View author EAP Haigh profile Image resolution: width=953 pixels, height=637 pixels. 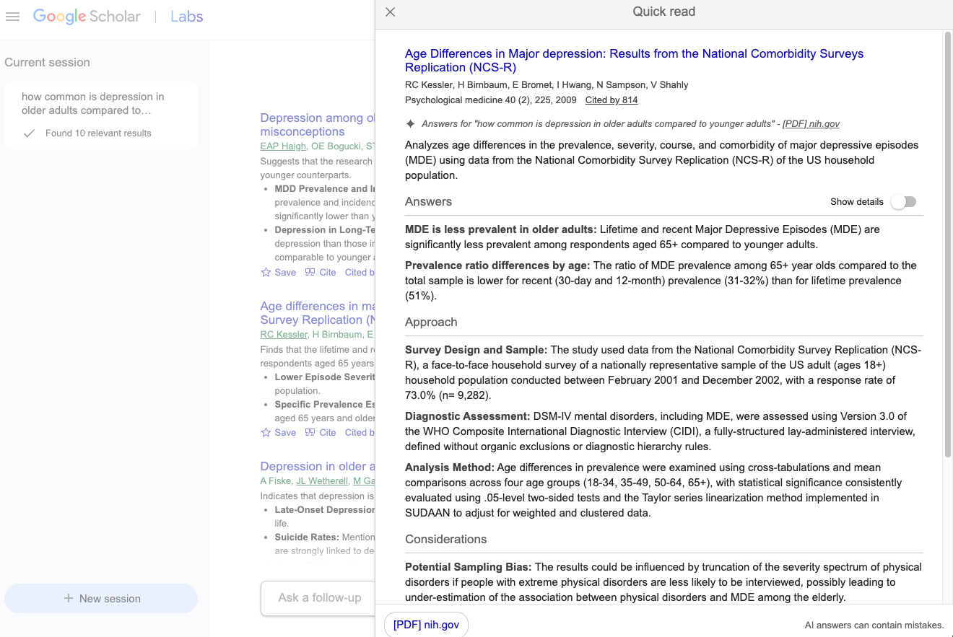click(x=283, y=146)
